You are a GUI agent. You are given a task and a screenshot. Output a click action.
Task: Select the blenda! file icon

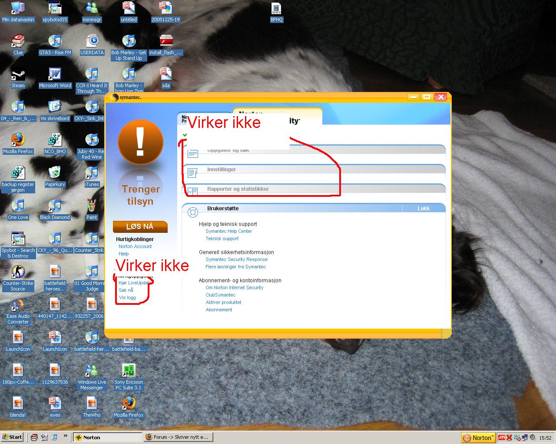pos(18,408)
